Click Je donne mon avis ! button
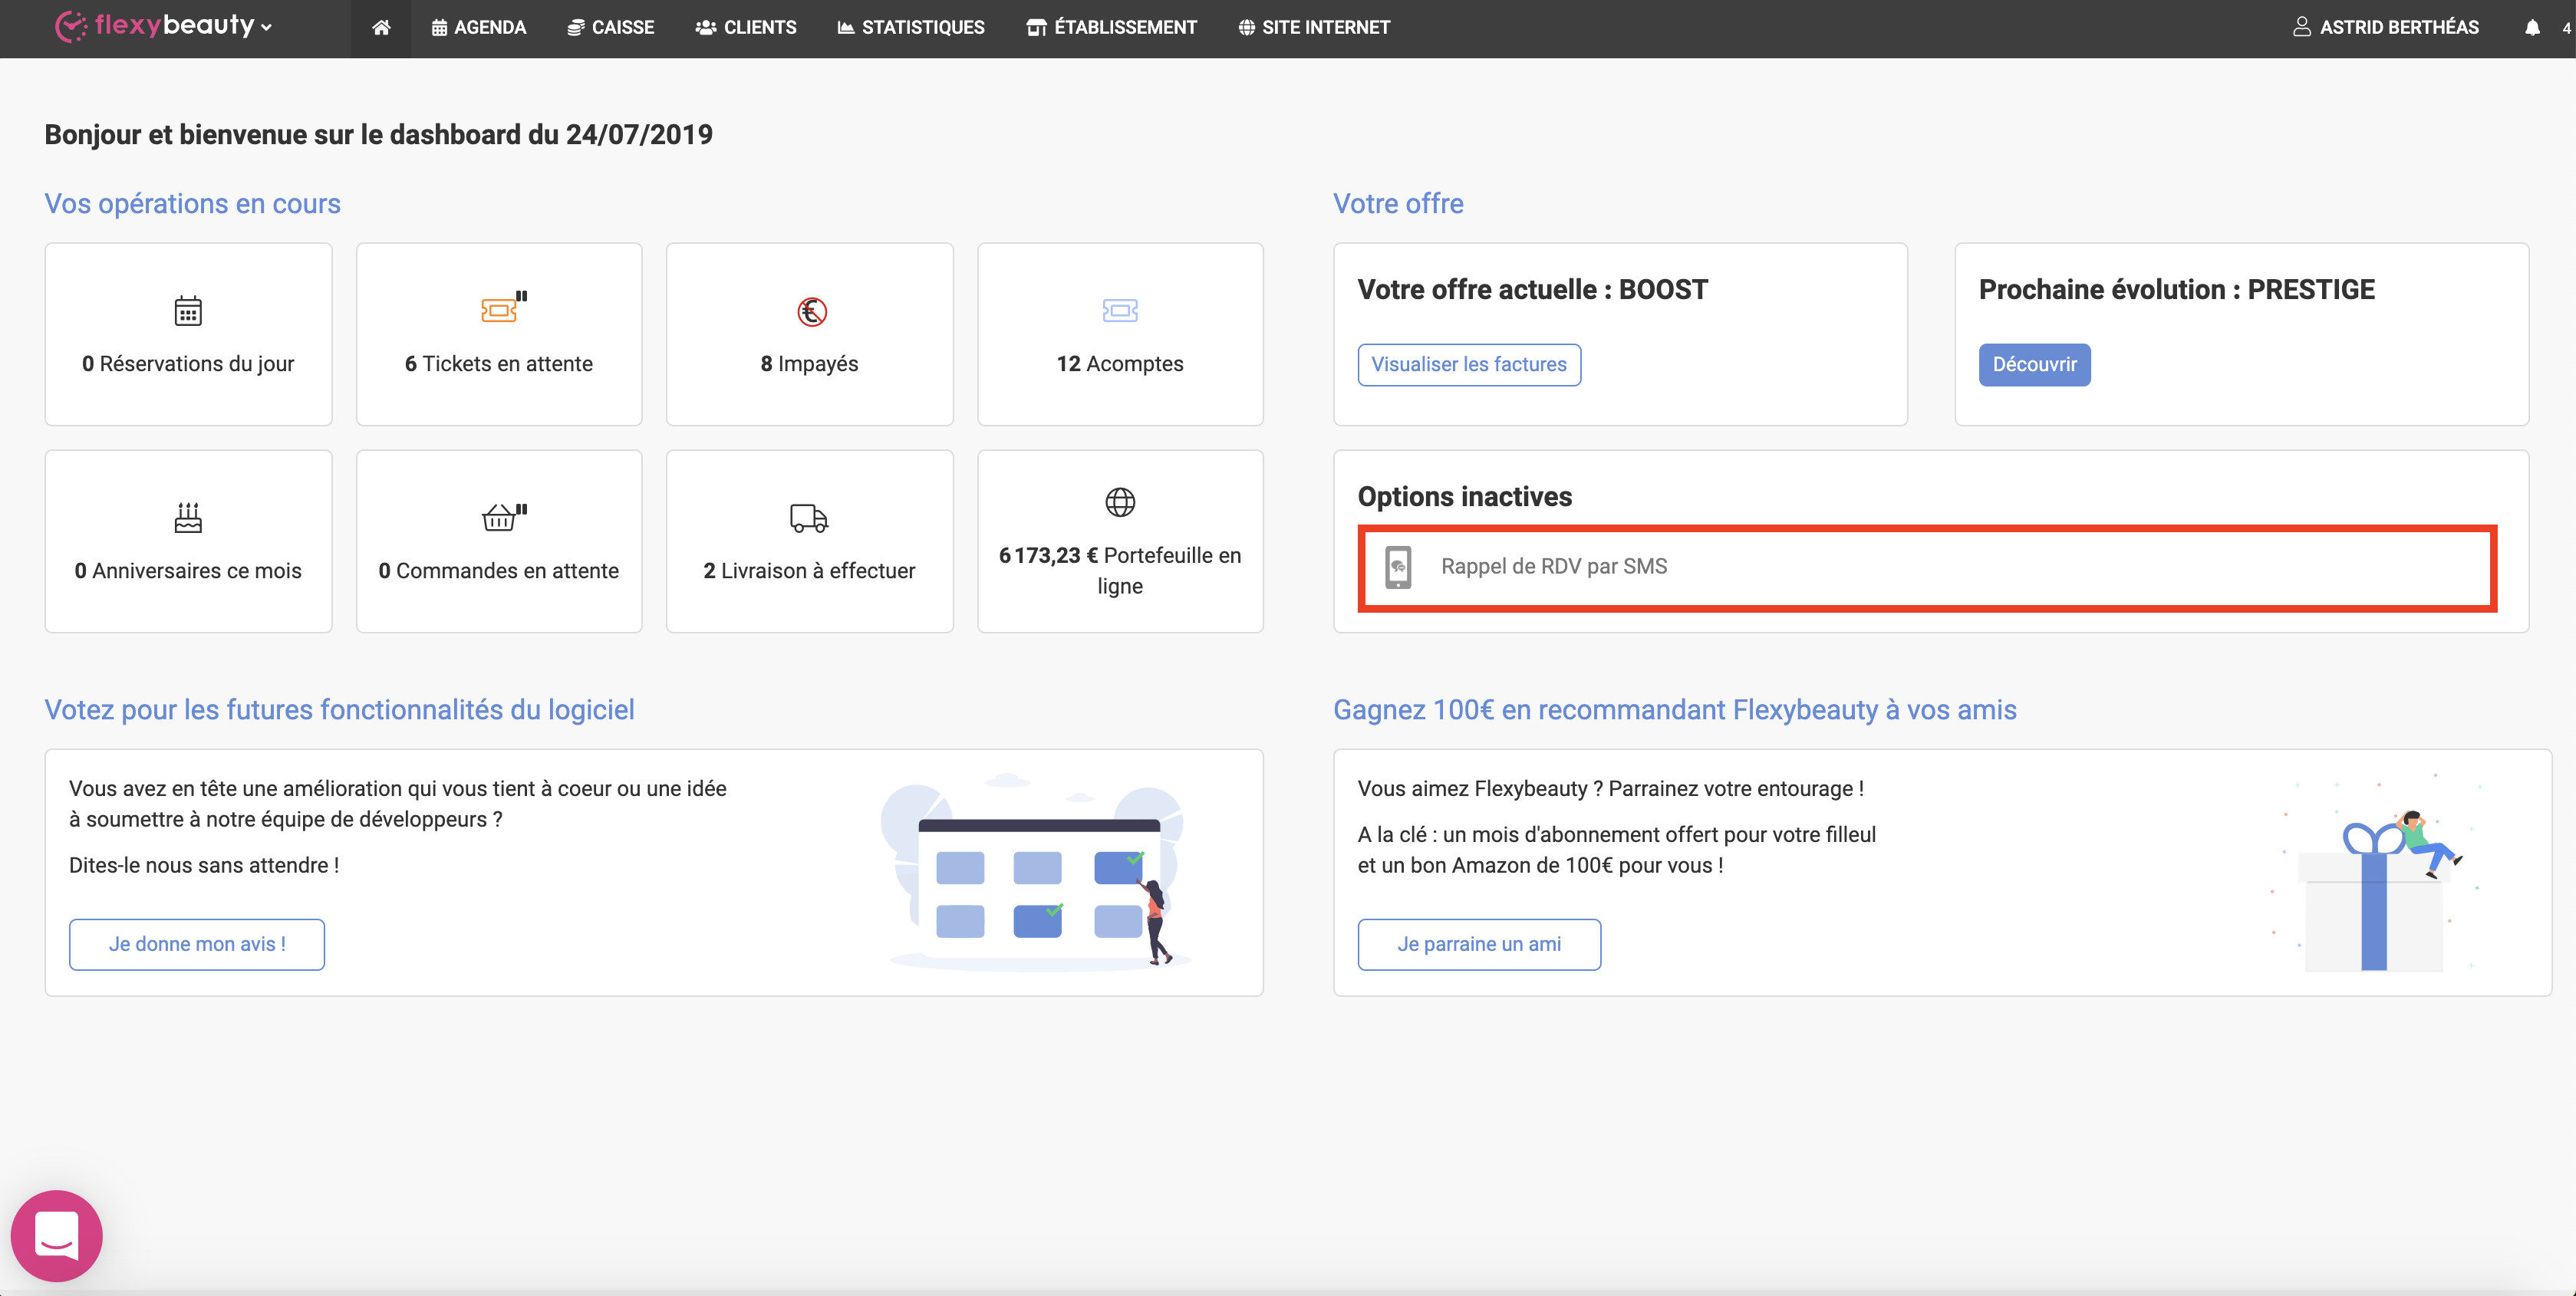Screen dimensions: 2576x1296 click(197, 944)
